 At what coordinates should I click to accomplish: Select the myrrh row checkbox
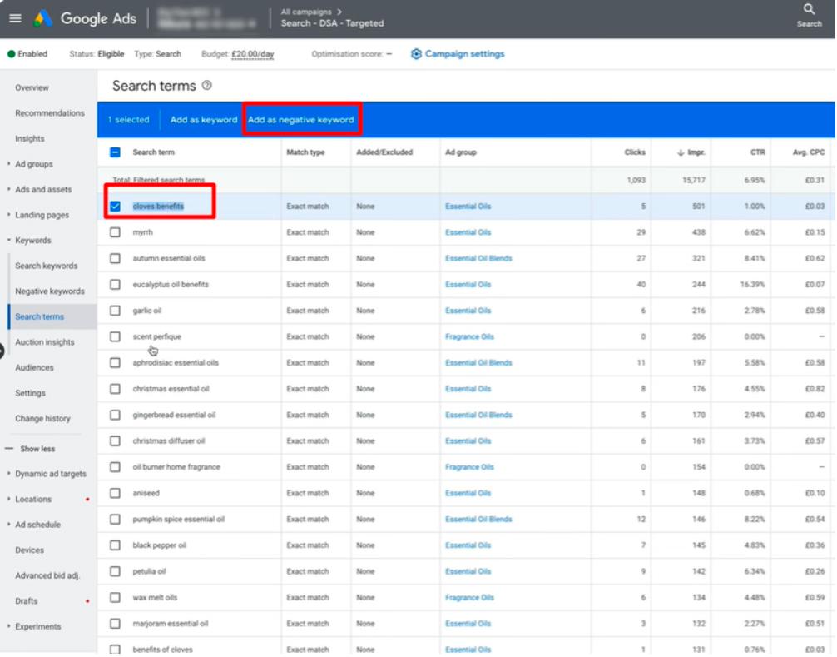pyautogui.click(x=116, y=232)
